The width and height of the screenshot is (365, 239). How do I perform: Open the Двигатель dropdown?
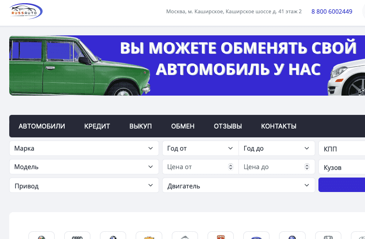(238, 185)
